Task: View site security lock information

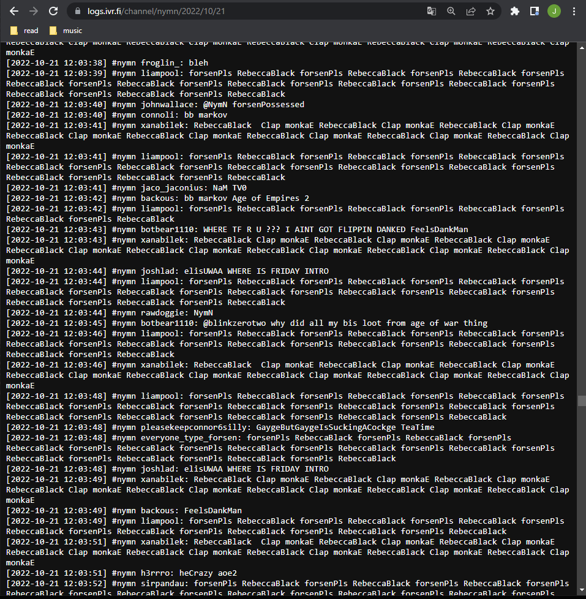Action: [78, 11]
